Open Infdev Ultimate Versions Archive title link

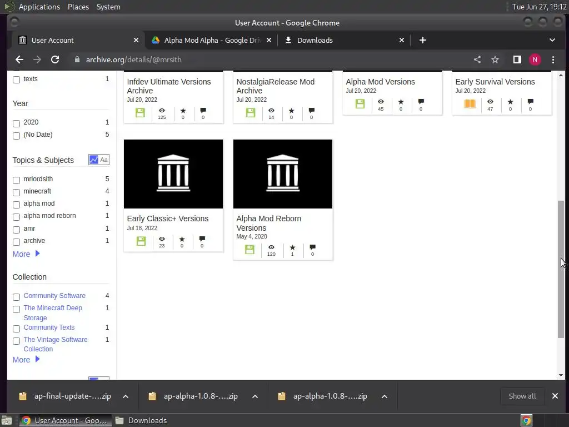[169, 86]
